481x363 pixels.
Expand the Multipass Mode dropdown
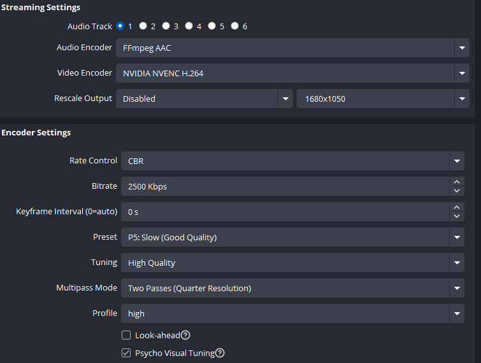[457, 288]
